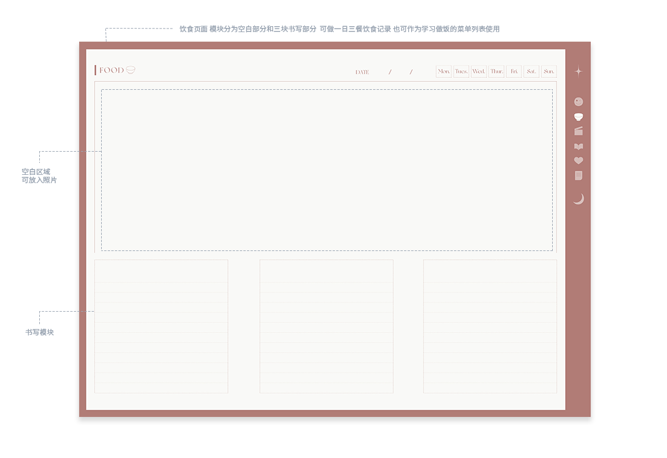Open the winking smiley face tab
Viewport: 667px width, 458px height.
[x=578, y=102]
